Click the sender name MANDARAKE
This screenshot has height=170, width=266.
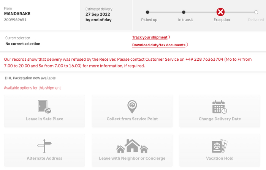pyautogui.click(x=17, y=14)
